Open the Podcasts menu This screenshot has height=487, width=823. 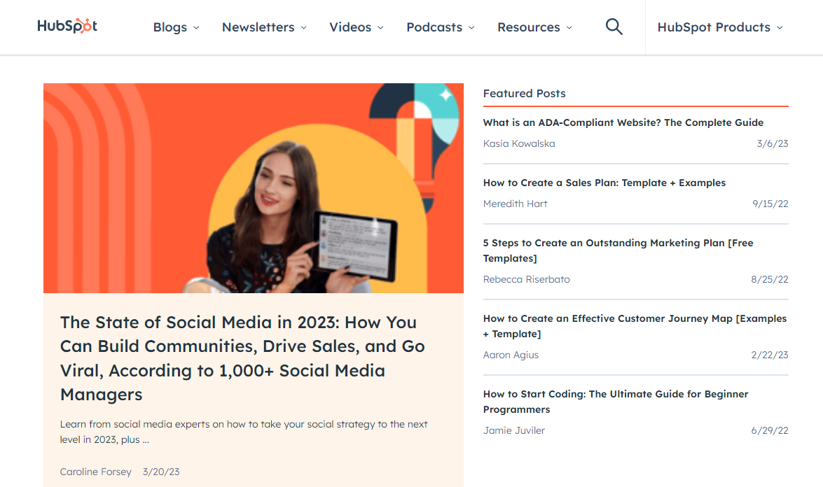441,27
